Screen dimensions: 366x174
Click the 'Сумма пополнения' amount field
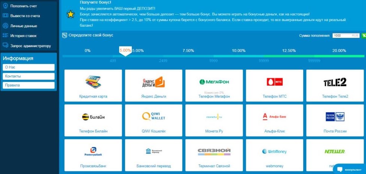[x=345, y=36]
